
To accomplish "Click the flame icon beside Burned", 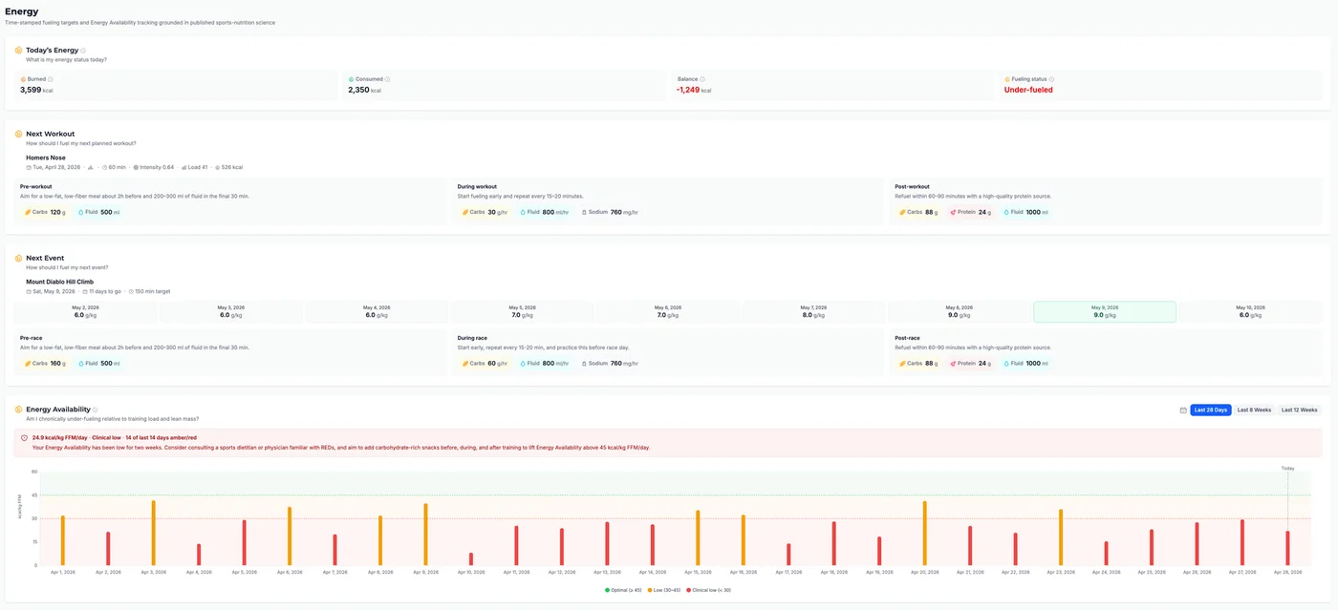I will [23, 79].
